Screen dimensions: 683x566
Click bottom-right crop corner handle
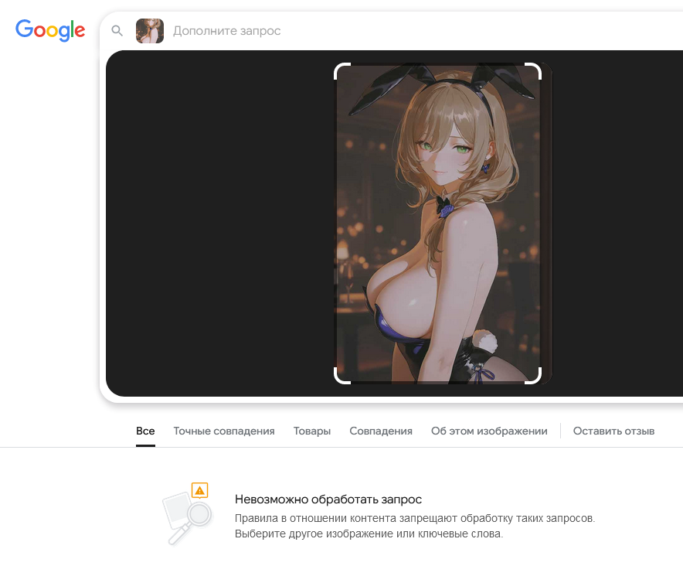[534, 377]
